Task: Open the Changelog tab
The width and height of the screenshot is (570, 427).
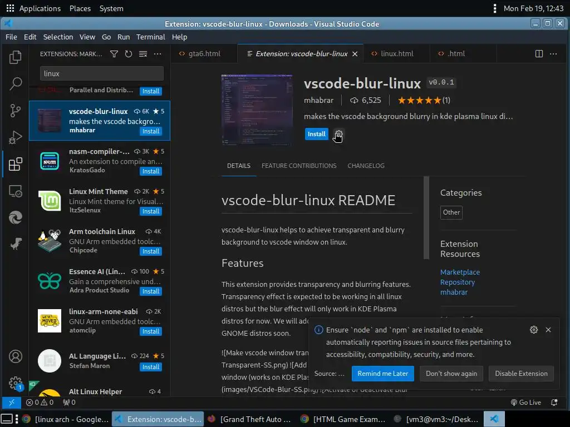Action: pyautogui.click(x=366, y=166)
